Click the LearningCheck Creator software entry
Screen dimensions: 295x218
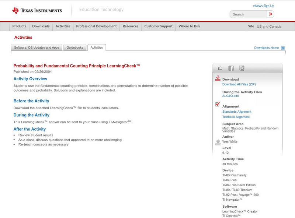coord(240,211)
